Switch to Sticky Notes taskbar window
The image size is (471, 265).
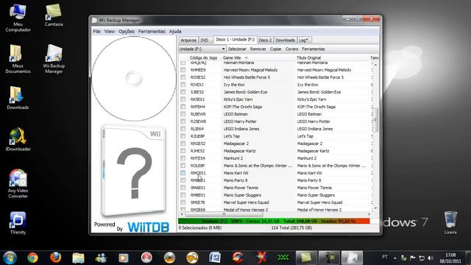(306, 258)
